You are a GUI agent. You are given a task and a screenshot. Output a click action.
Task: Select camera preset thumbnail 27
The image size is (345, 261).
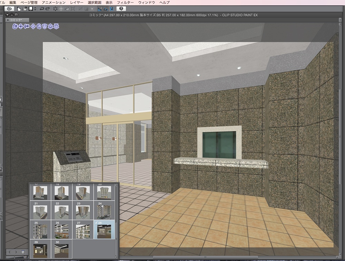tap(83, 230)
